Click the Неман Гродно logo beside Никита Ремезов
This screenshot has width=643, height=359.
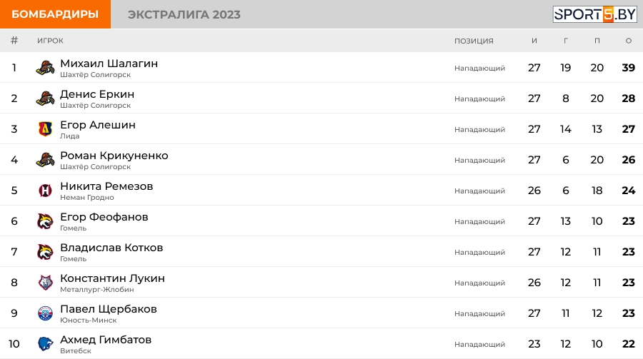click(x=45, y=191)
